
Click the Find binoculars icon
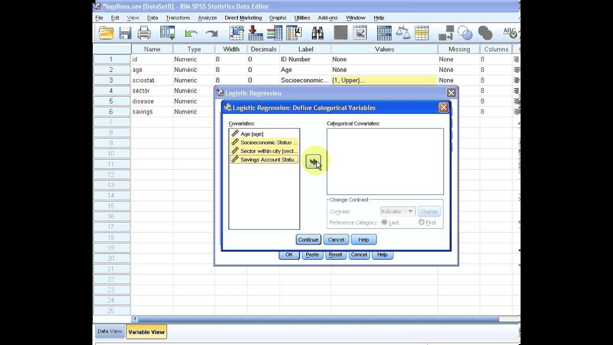point(318,33)
